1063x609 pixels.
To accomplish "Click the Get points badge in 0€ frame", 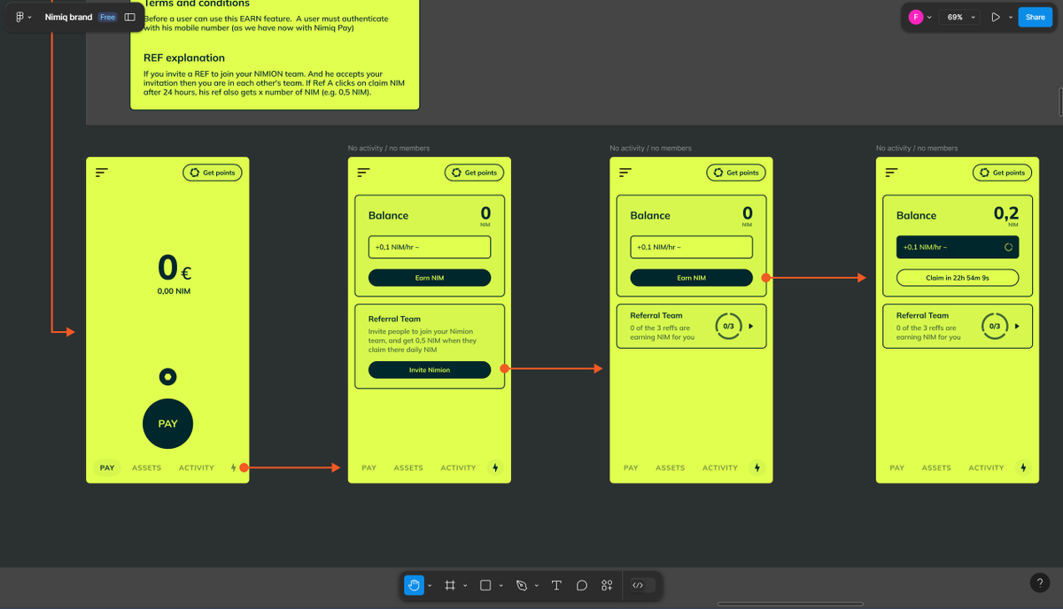I will 213,173.
